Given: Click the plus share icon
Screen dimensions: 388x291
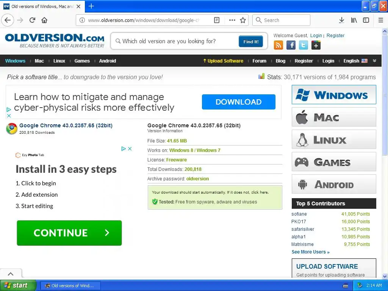Looking at the screenshot, I should click(x=316, y=45).
